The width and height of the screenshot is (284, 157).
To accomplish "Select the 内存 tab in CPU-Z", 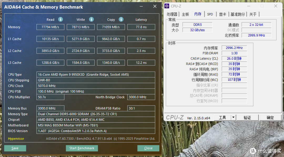I will pyautogui.click(x=198, y=14).
